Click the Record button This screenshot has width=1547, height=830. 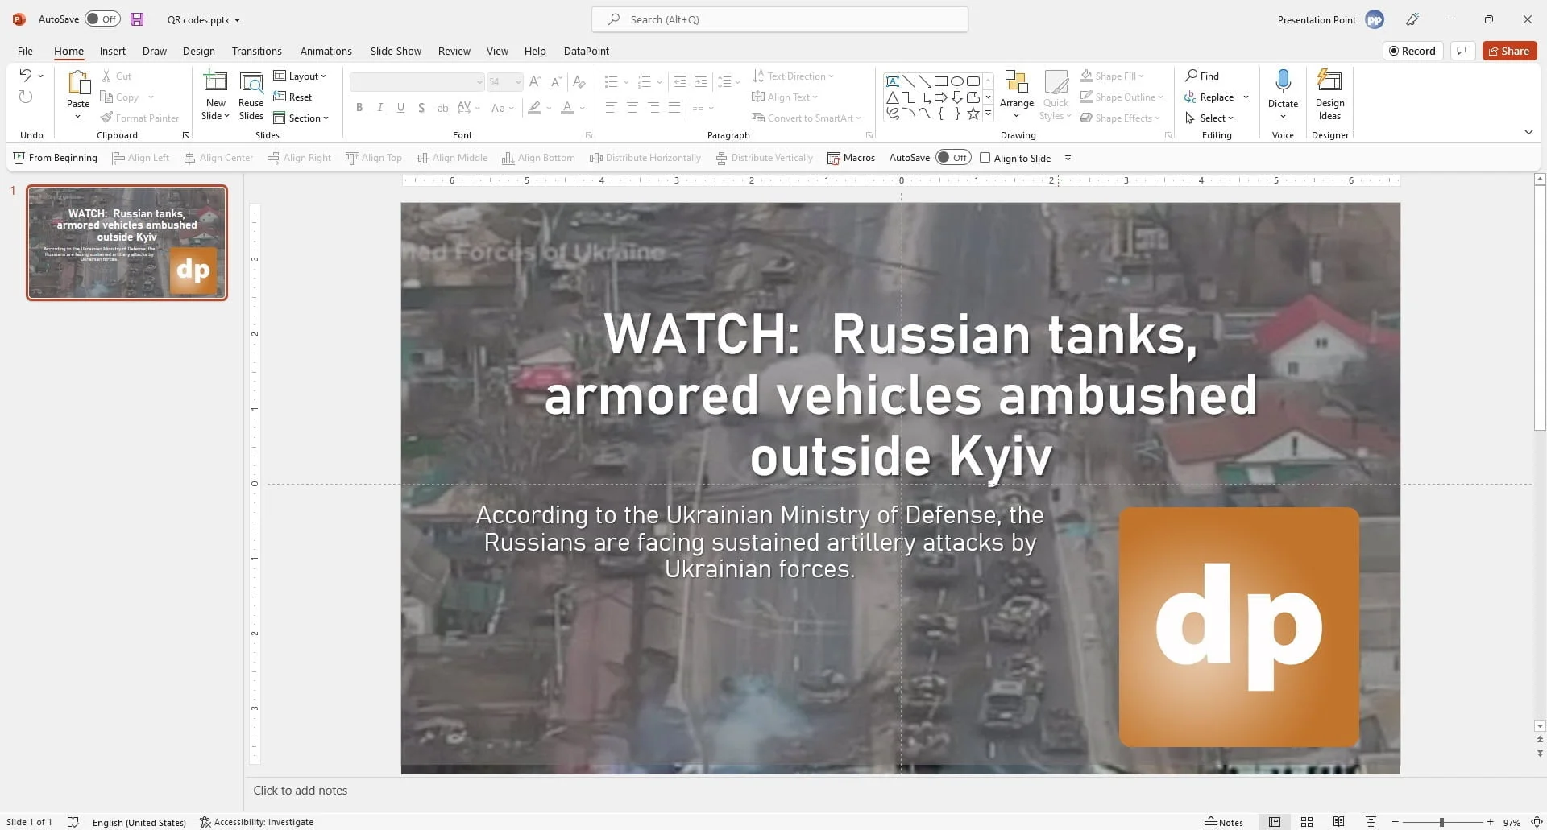(1412, 50)
